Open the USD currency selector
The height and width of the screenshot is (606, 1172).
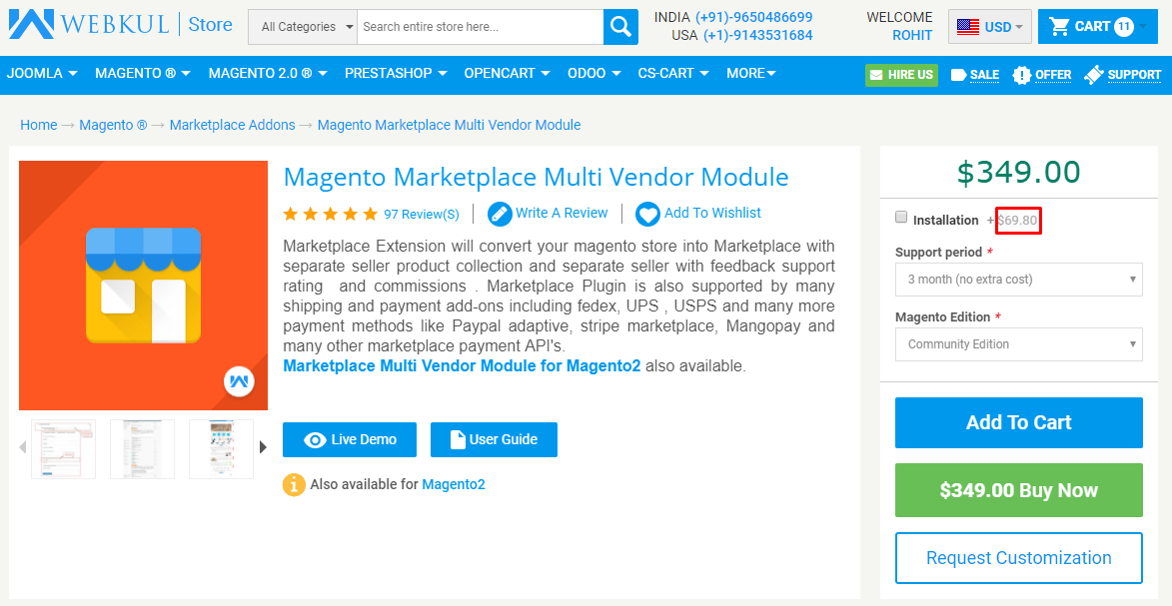(x=990, y=27)
